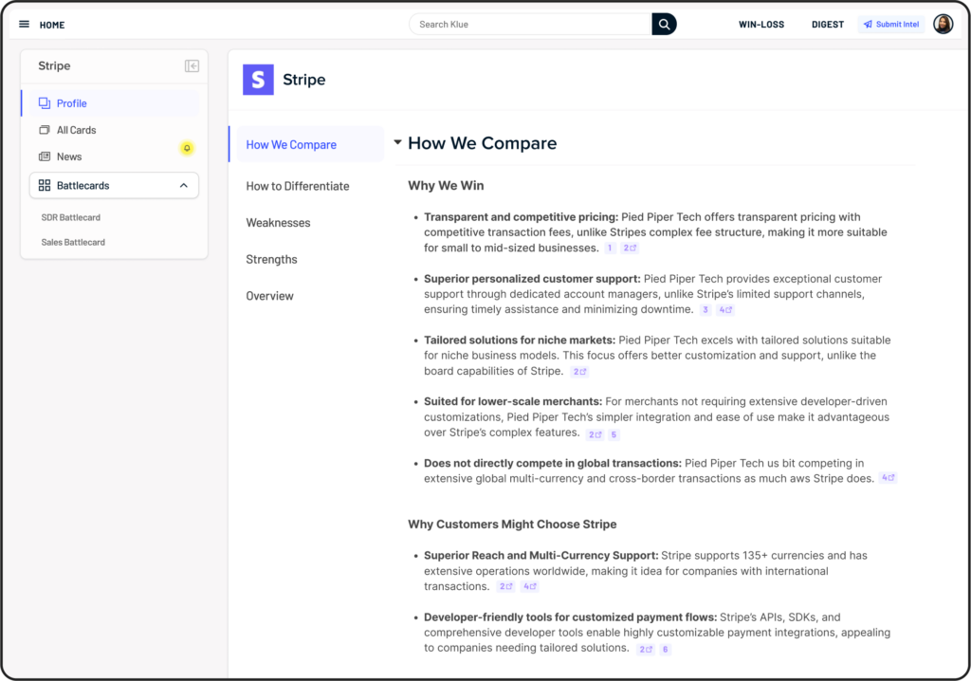Viewport: 971px width, 681px height.
Task: Open the Sales Battlecard
Action: tap(73, 243)
